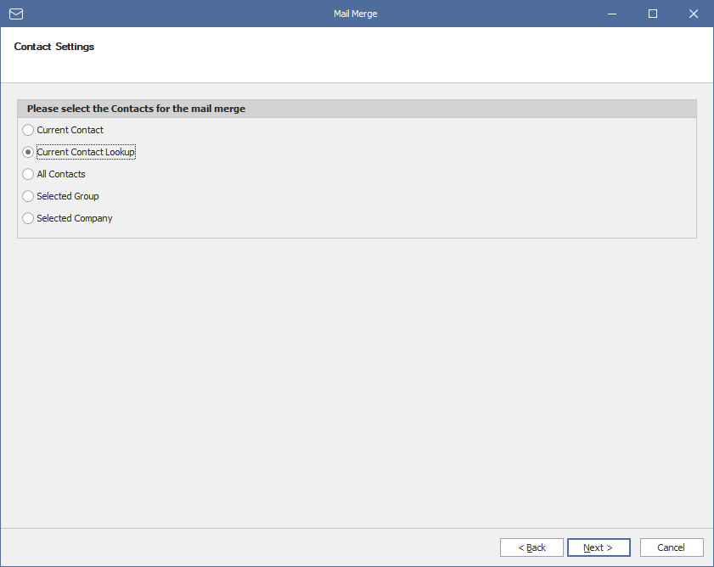This screenshot has height=567, width=714.
Task: Close the Mail Merge window
Action: [x=693, y=14]
